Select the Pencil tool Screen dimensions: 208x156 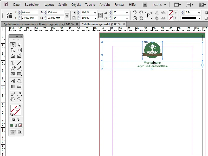[19, 68]
